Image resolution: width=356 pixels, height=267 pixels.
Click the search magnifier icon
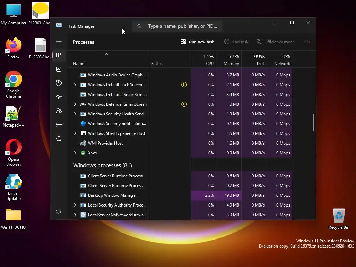tap(139, 26)
